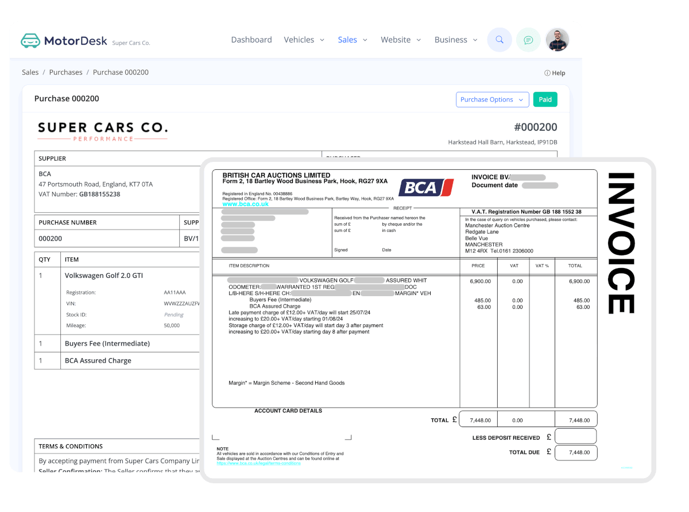The width and height of the screenshot is (689, 512).
Task: Navigate to Purchases breadcrumb link
Action: click(x=65, y=72)
